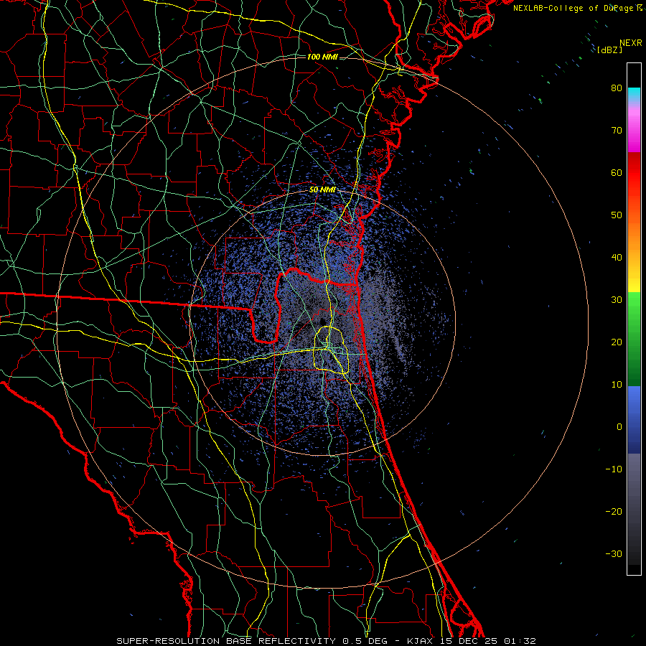Click the 100 NMI range ring label
The width and height of the screenshot is (646, 646).
tap(322, 57)
